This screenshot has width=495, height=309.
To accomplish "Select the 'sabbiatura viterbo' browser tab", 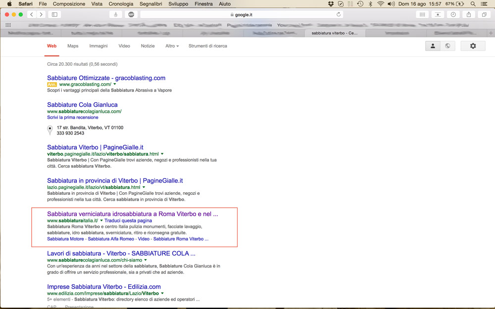I will tap(335, 33).
